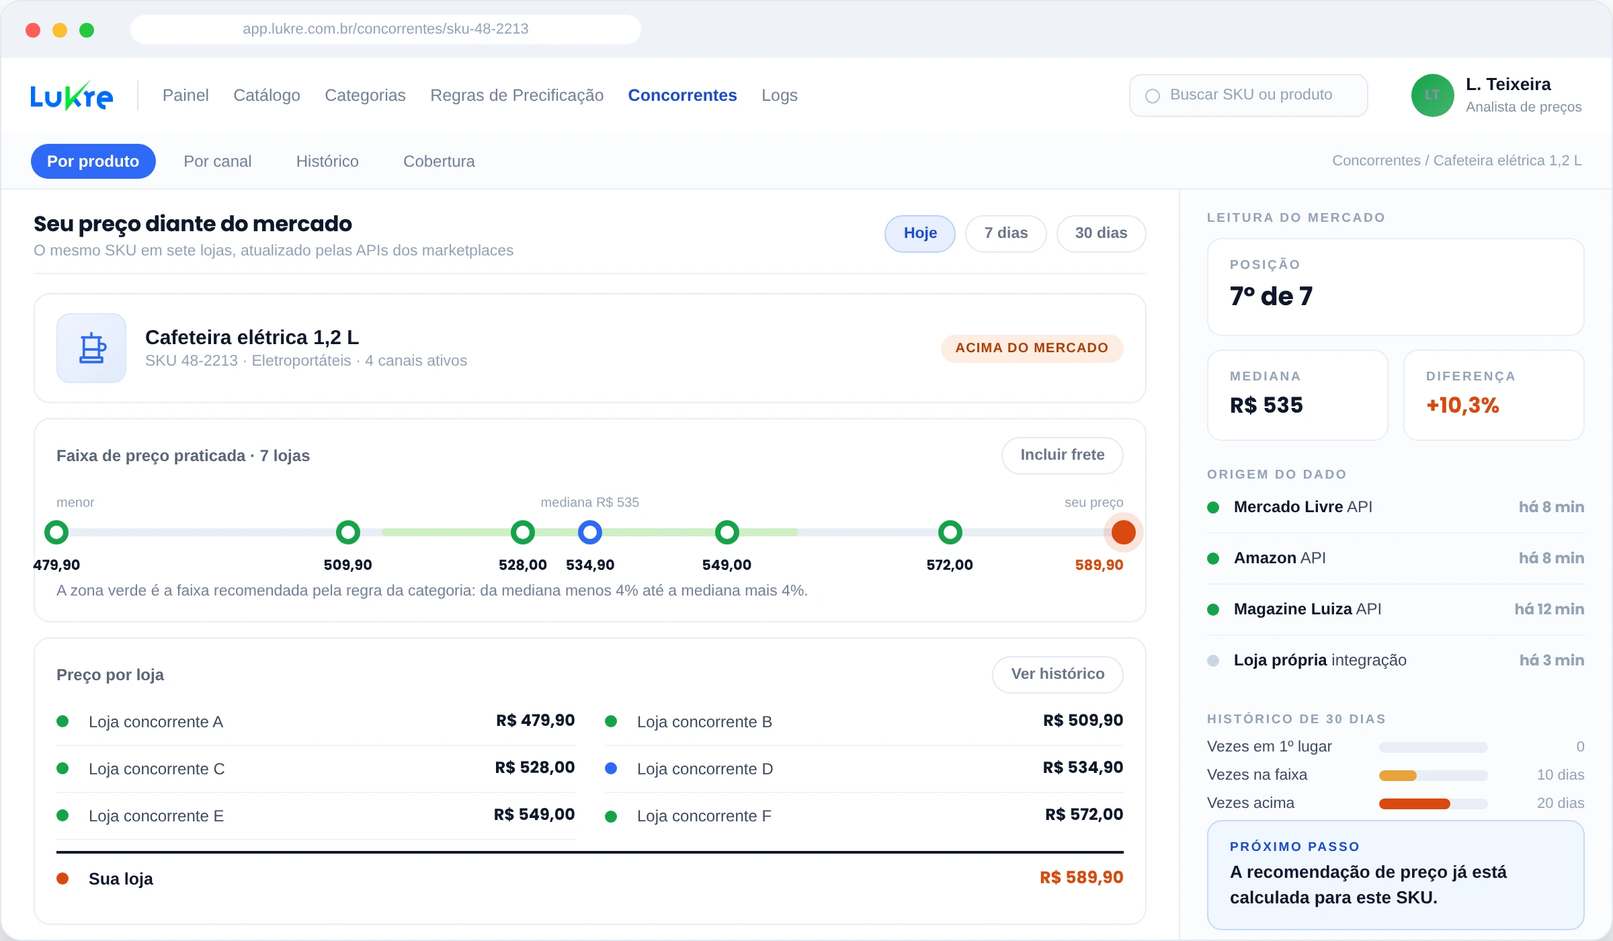Click the Lukre logo
The width and height of the screenshot is (1613, 941).
[71, 96]
